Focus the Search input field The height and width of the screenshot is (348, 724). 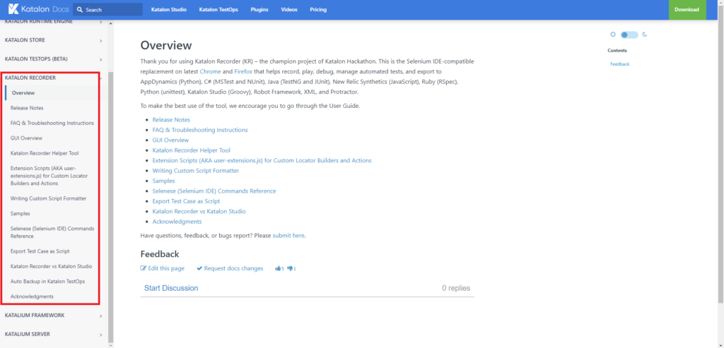(107, 10)
